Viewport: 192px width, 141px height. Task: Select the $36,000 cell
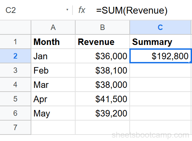102,56
